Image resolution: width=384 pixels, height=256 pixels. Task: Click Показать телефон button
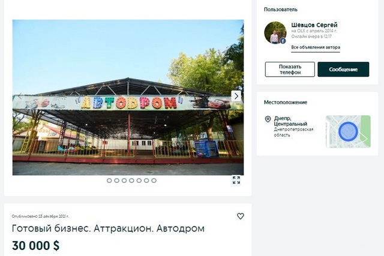(290, 70)
